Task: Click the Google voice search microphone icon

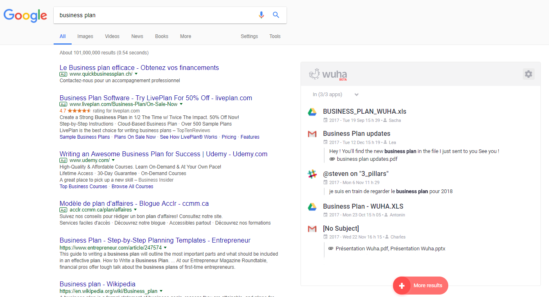Action: click(x=261, y=15)
